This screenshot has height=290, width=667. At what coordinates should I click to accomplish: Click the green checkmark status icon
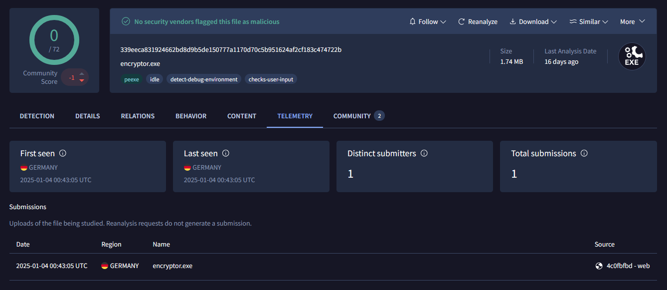coord(126,21)
